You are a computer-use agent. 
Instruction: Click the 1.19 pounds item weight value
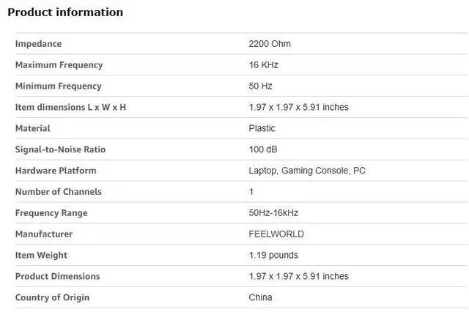point(273,256)
